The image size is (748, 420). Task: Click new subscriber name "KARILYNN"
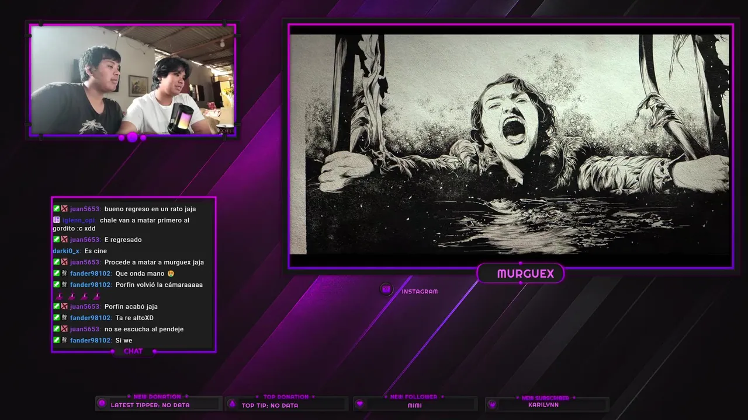[543, 405]
